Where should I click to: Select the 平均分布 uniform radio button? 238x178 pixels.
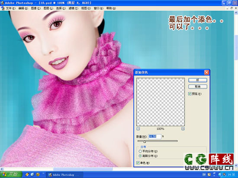tap(140, 151)
